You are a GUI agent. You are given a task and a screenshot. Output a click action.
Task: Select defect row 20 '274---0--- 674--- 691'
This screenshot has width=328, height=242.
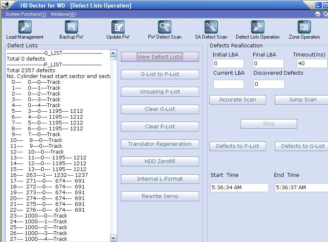(x=48, y=198)
